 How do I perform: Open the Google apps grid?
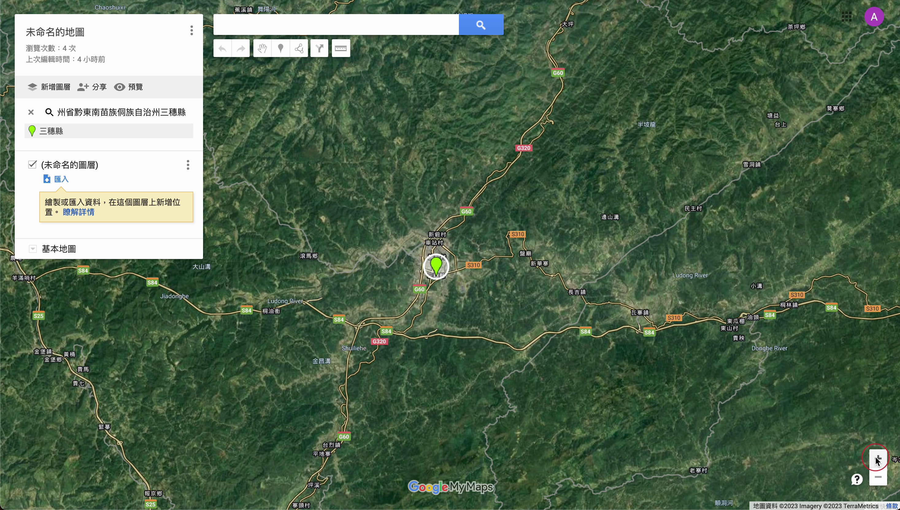[847, 17]
